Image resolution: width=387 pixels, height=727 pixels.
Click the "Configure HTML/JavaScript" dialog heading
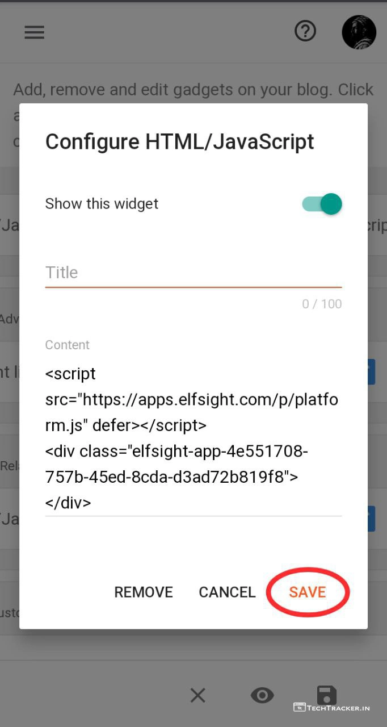click(x=179, y=141)
